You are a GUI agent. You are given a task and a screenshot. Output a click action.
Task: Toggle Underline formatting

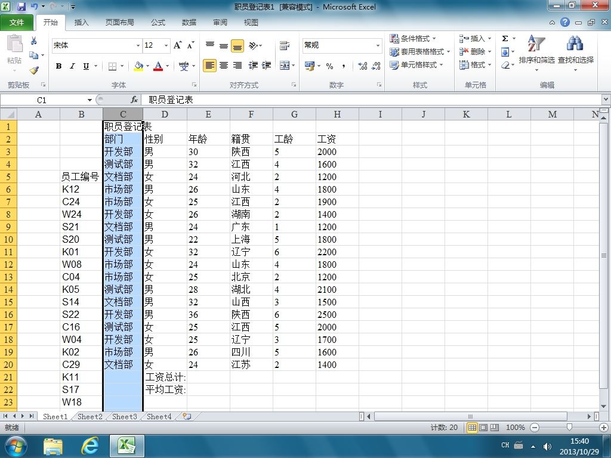(86, 66)
